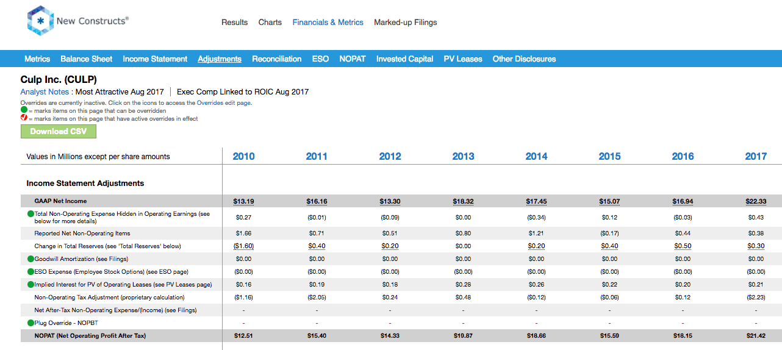Screen dimensions: 782x350
Task: Click the 2016 column header
Action: click(x=683, y=157)
